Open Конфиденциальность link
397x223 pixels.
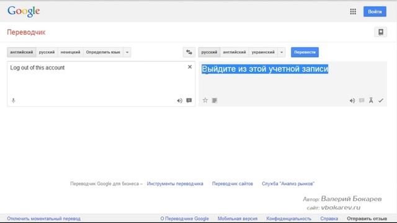pyautogui.click(x=288, y=219)
